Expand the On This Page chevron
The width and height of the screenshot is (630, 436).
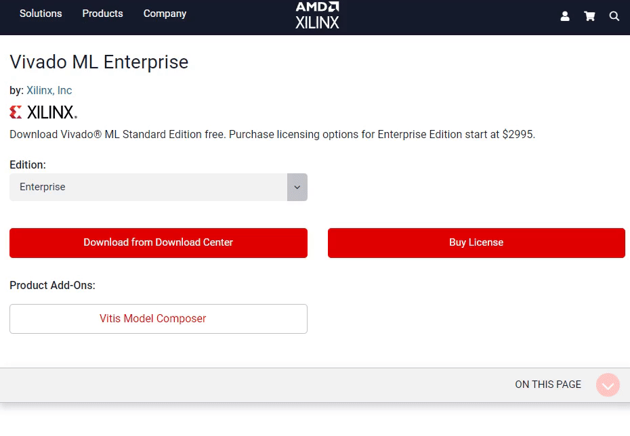608,385
